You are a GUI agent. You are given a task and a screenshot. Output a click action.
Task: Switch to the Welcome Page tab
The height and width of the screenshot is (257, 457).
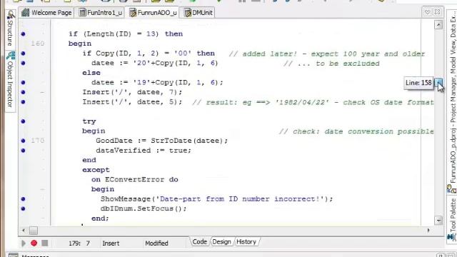point(47,13)
